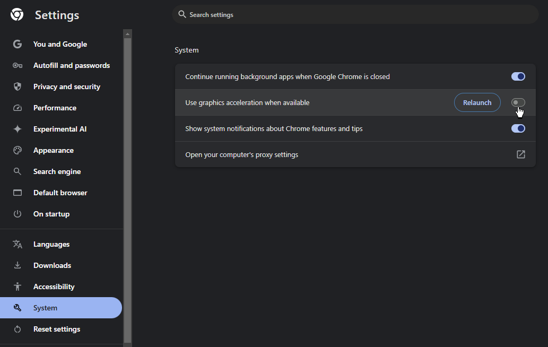Image resolution: width=548 pixels, height=347 pixels.
Task: Click the speedometer icon for Performance
Action: tap(18, 108)
